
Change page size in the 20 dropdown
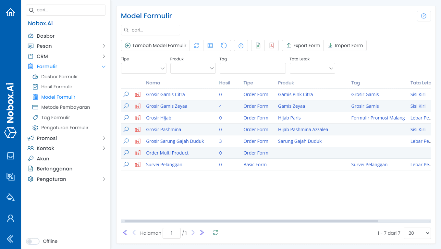[x=417, y=233]
